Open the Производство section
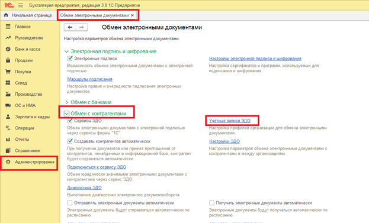This screenshot has width=369, height=223. tap(28, 94)
